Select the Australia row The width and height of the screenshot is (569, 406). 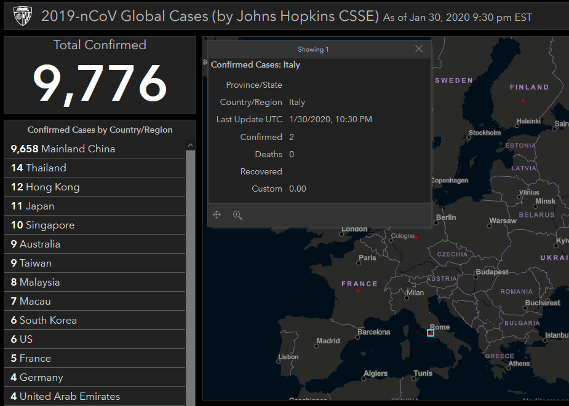[95, 244]
